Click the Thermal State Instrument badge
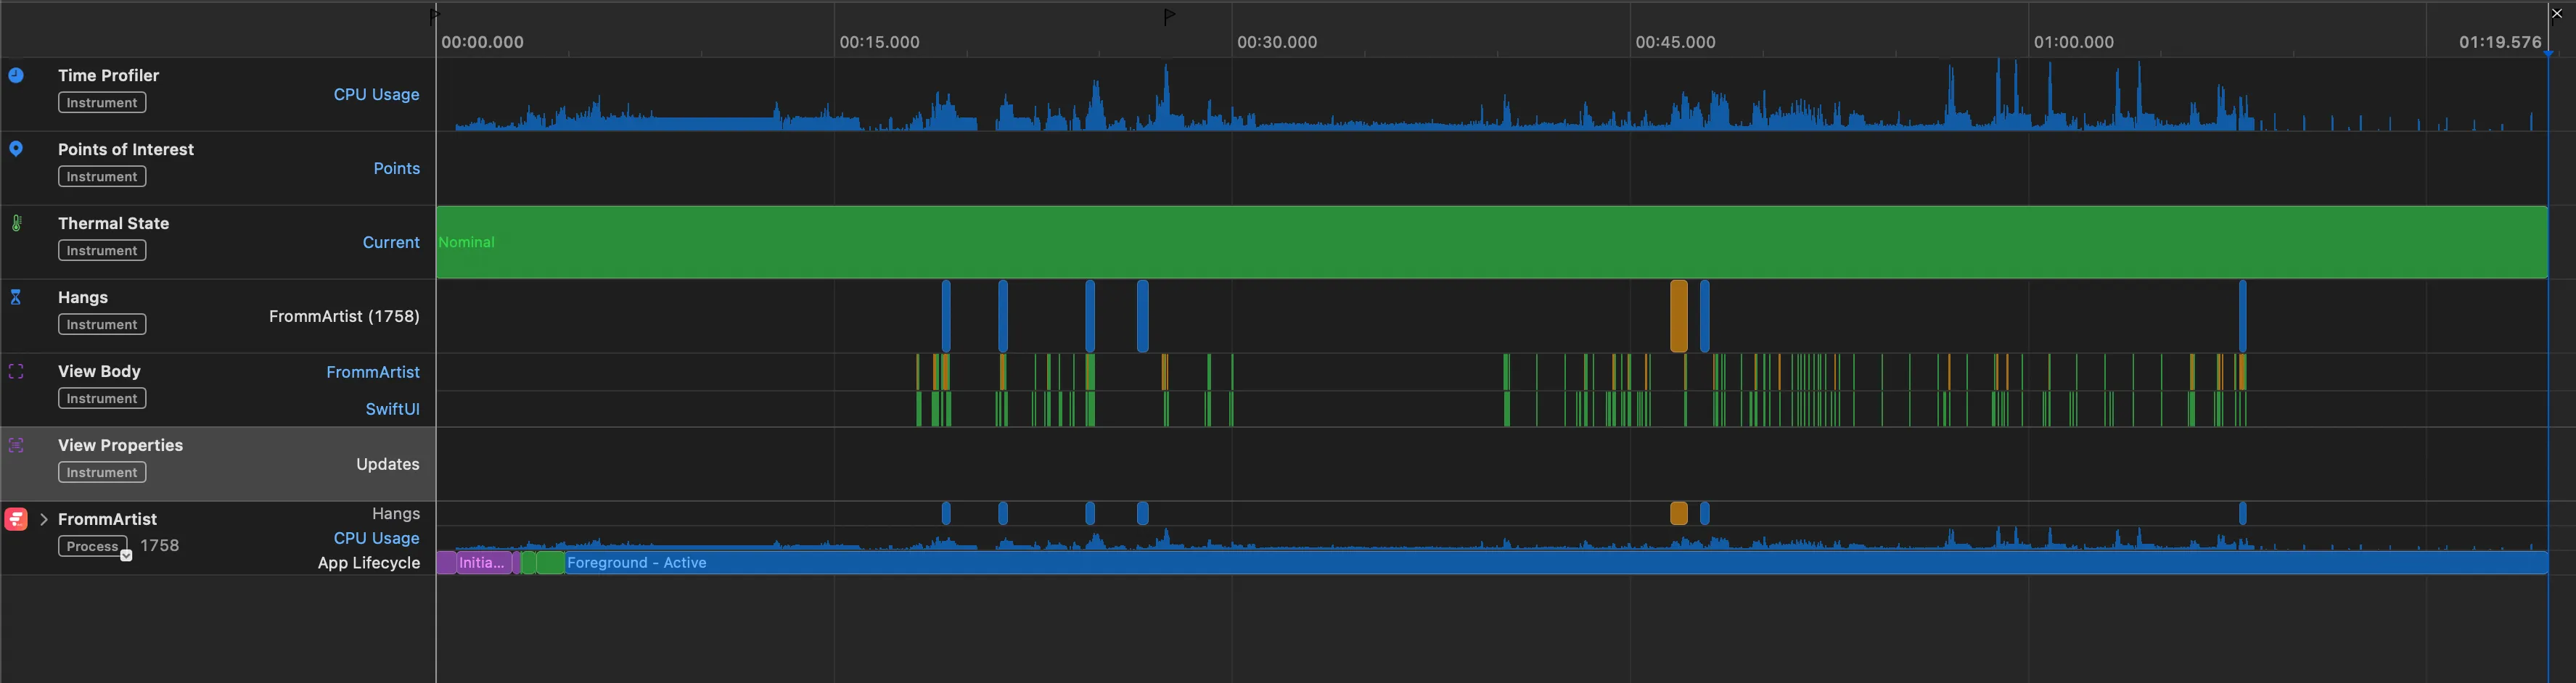The image size is (2576, 683). click(102, 251)
